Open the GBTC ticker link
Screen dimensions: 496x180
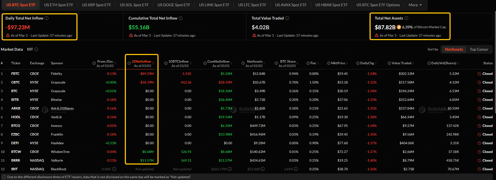click(x=15, y=82)
